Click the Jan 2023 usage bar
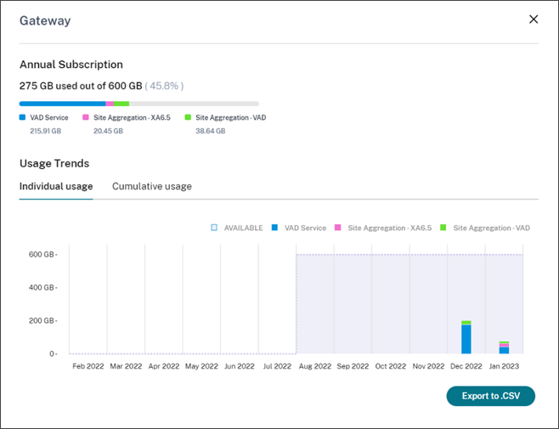The width and height of the screenshot is (559, 429). tap(504, 347)
